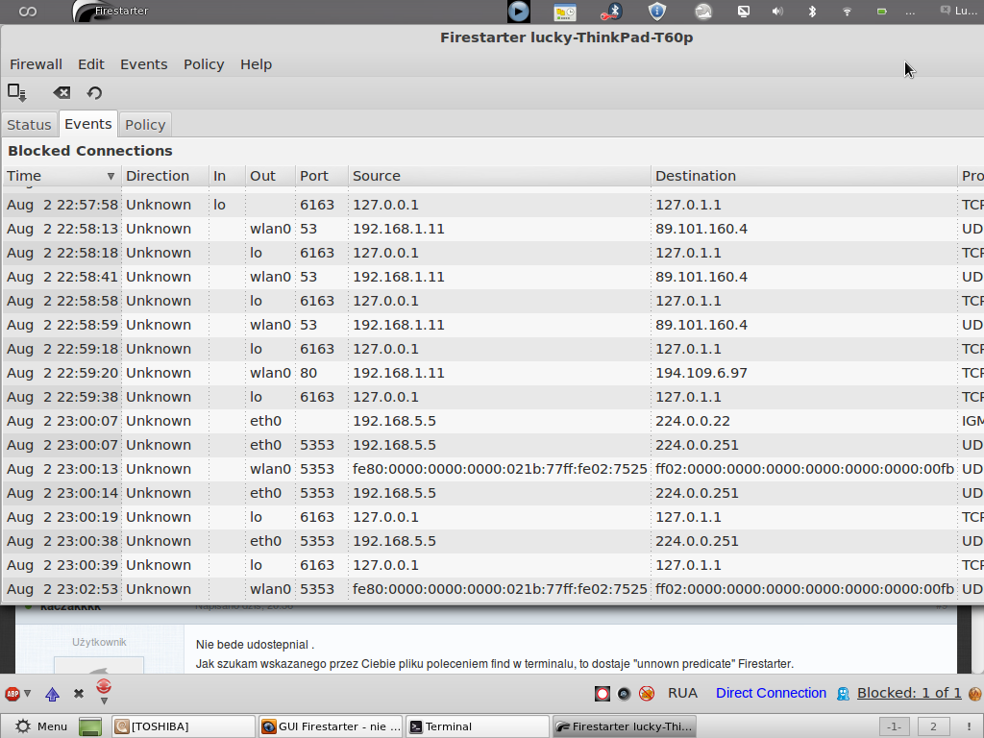Click the Save event list toolbar icon
The image size is (984, 738).
click(x=17, y=92)
